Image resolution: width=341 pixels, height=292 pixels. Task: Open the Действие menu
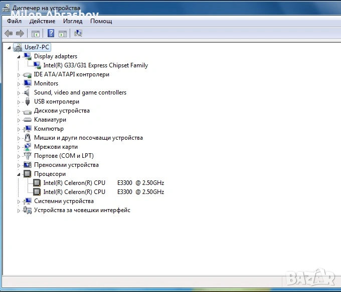42,21
